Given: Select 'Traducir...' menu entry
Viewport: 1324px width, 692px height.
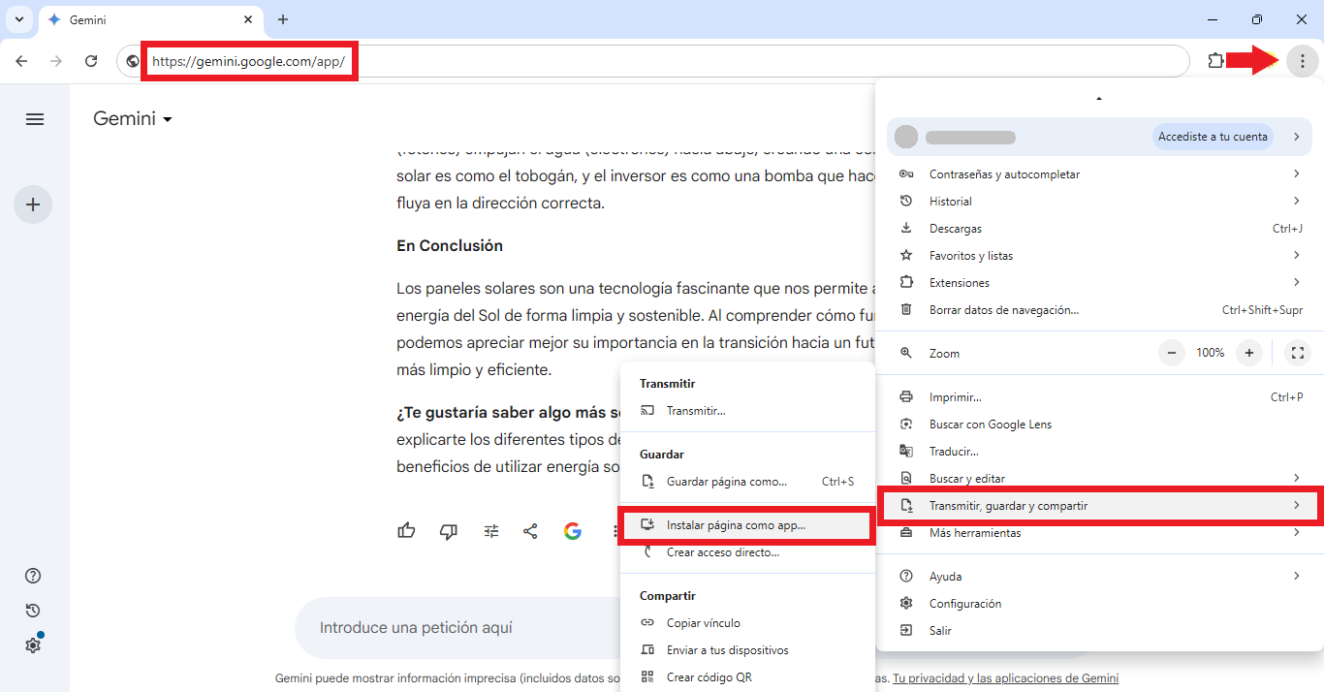Looking at the screenshot, I should pos(1099,452).
